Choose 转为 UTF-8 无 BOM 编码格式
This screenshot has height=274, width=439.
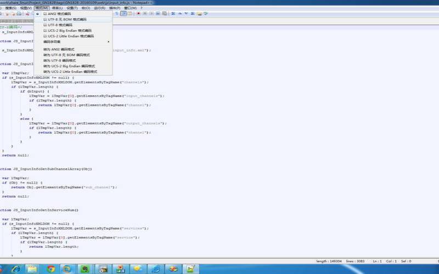74,55
